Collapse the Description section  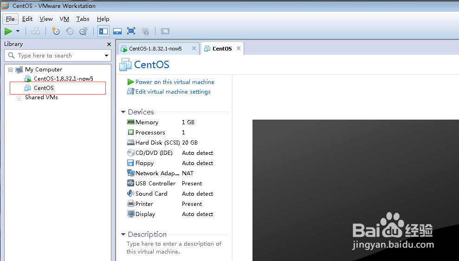(123, 235)
